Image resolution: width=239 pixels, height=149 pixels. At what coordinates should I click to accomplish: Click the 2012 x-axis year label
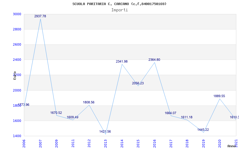89,143
